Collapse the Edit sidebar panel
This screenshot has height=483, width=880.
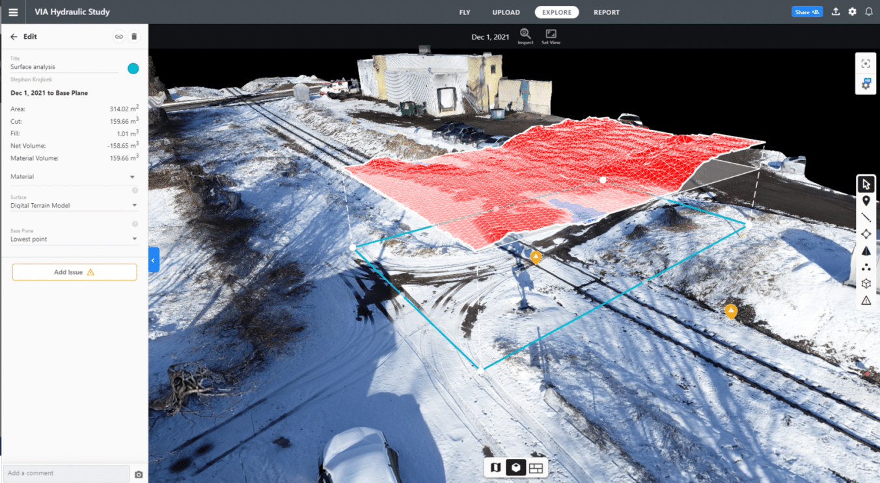[153, 259]
